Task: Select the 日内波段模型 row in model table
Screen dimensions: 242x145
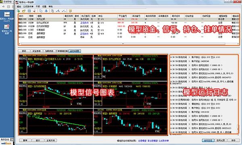Action: (x=128, y=26)
